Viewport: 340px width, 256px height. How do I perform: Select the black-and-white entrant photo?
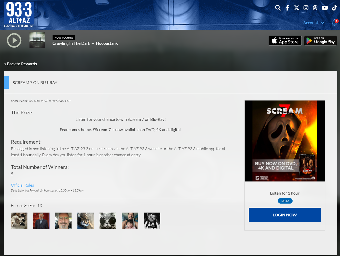(x=152, y=221)
